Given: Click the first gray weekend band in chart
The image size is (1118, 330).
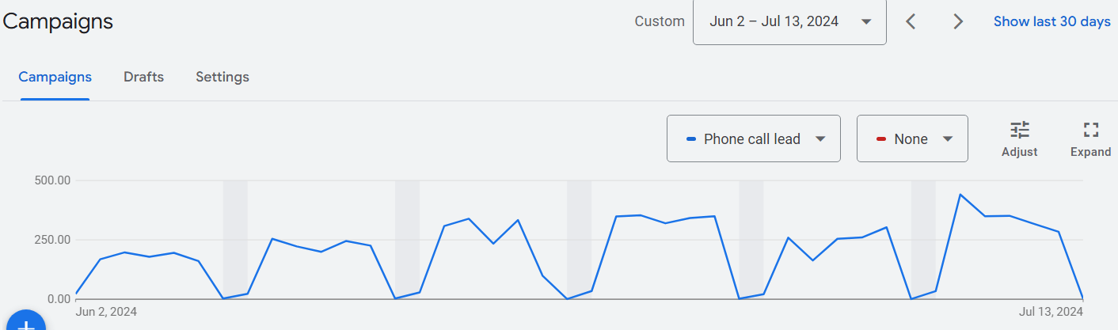Looking at the screenshot, I should click(x=235, y=237).
